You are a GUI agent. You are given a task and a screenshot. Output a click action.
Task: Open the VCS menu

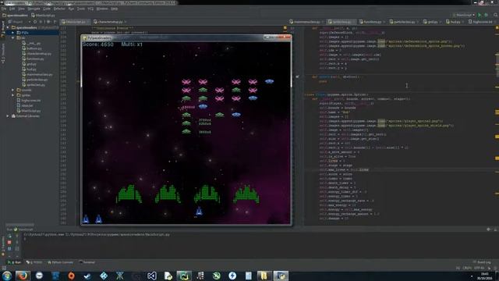click(x=90, y=9)
